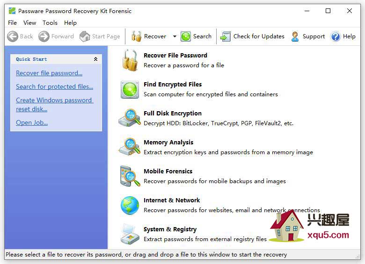The height and width of the screenshot is (264, 365).
Task: Minimize the Passware window
Action: [307, 11]
